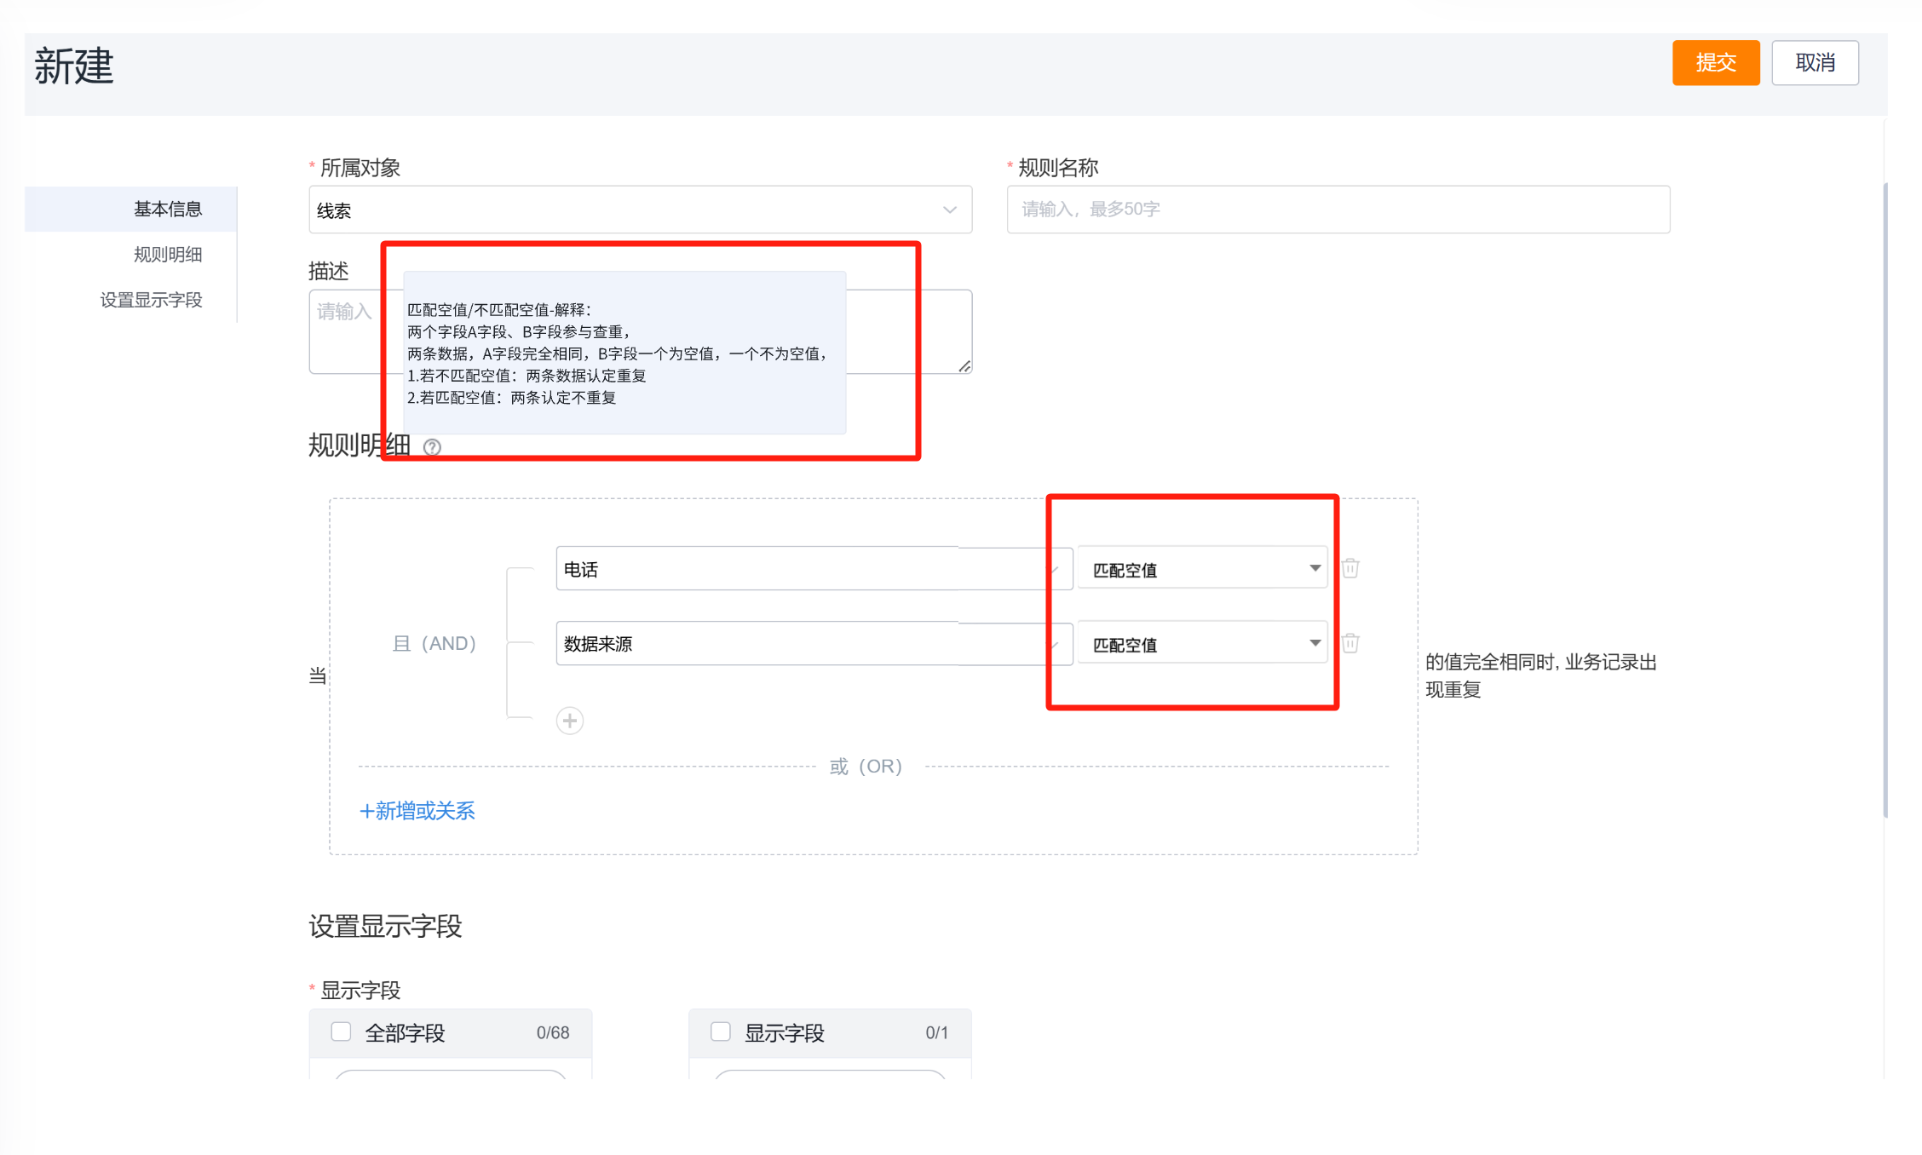Click the orange 提交 submit button
1922x1155 pixels.
click(x=1715, y=62)
